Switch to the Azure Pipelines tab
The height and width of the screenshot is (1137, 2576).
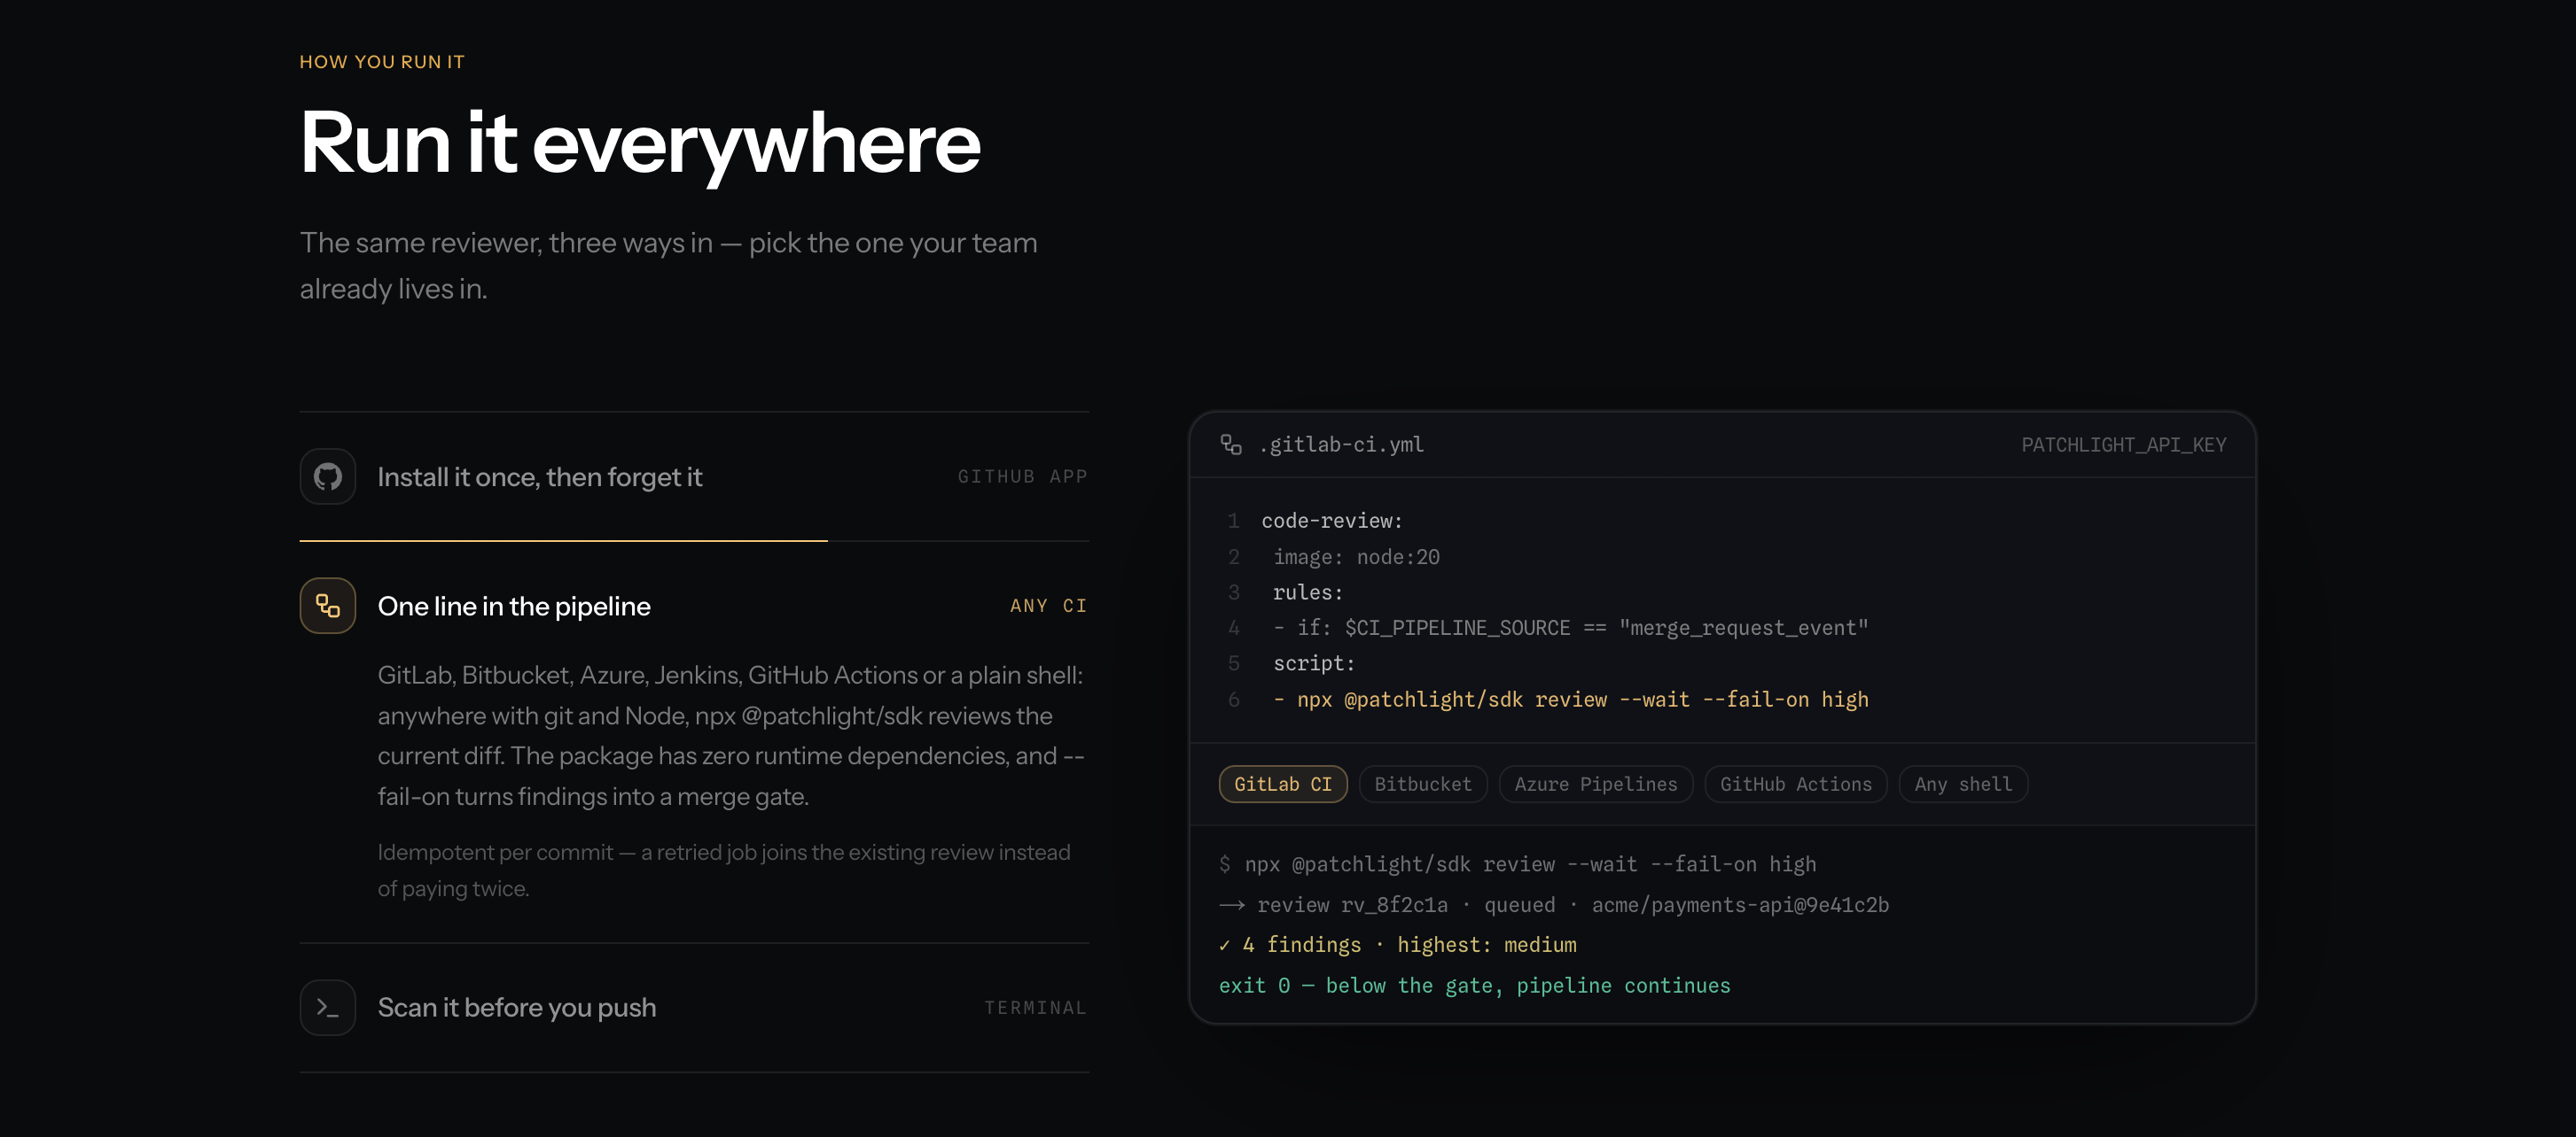tap(1596, 785)
